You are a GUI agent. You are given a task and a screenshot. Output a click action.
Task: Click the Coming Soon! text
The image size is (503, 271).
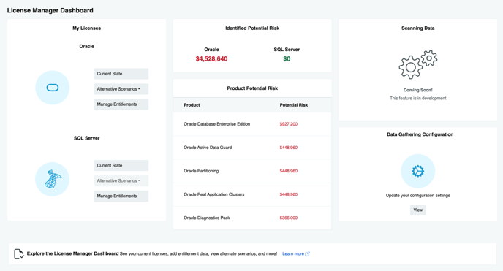click(418, 90)
